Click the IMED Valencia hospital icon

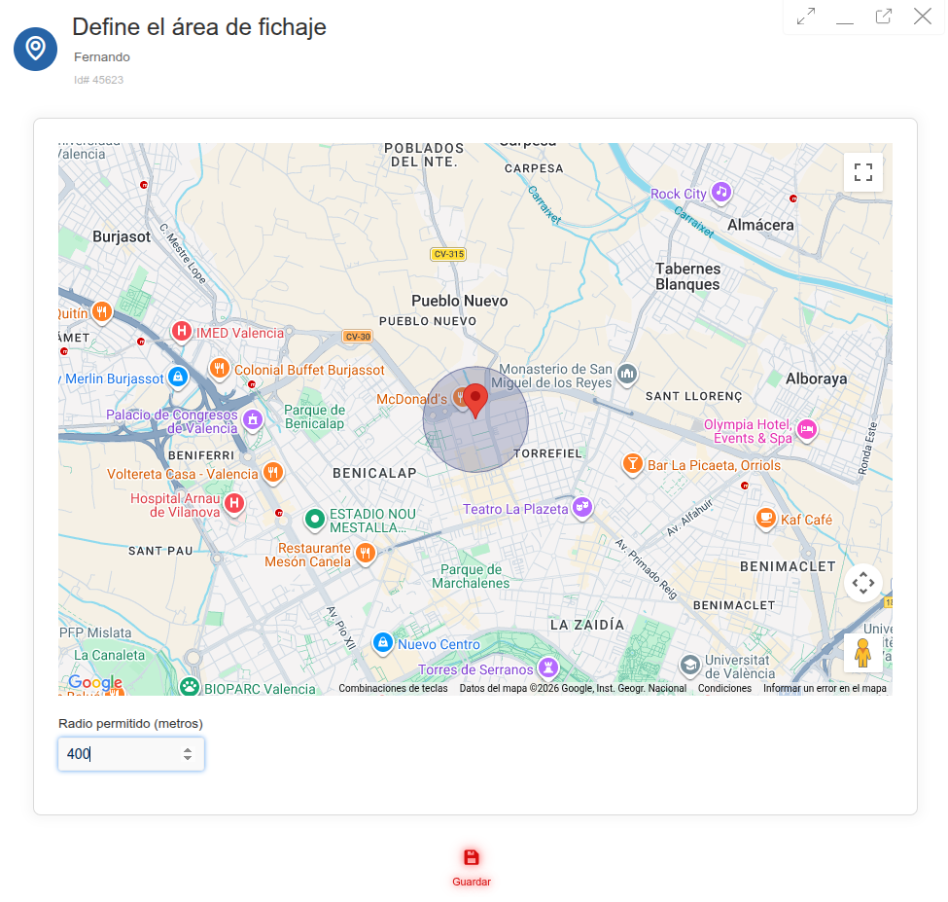click(x=182, y=332)
